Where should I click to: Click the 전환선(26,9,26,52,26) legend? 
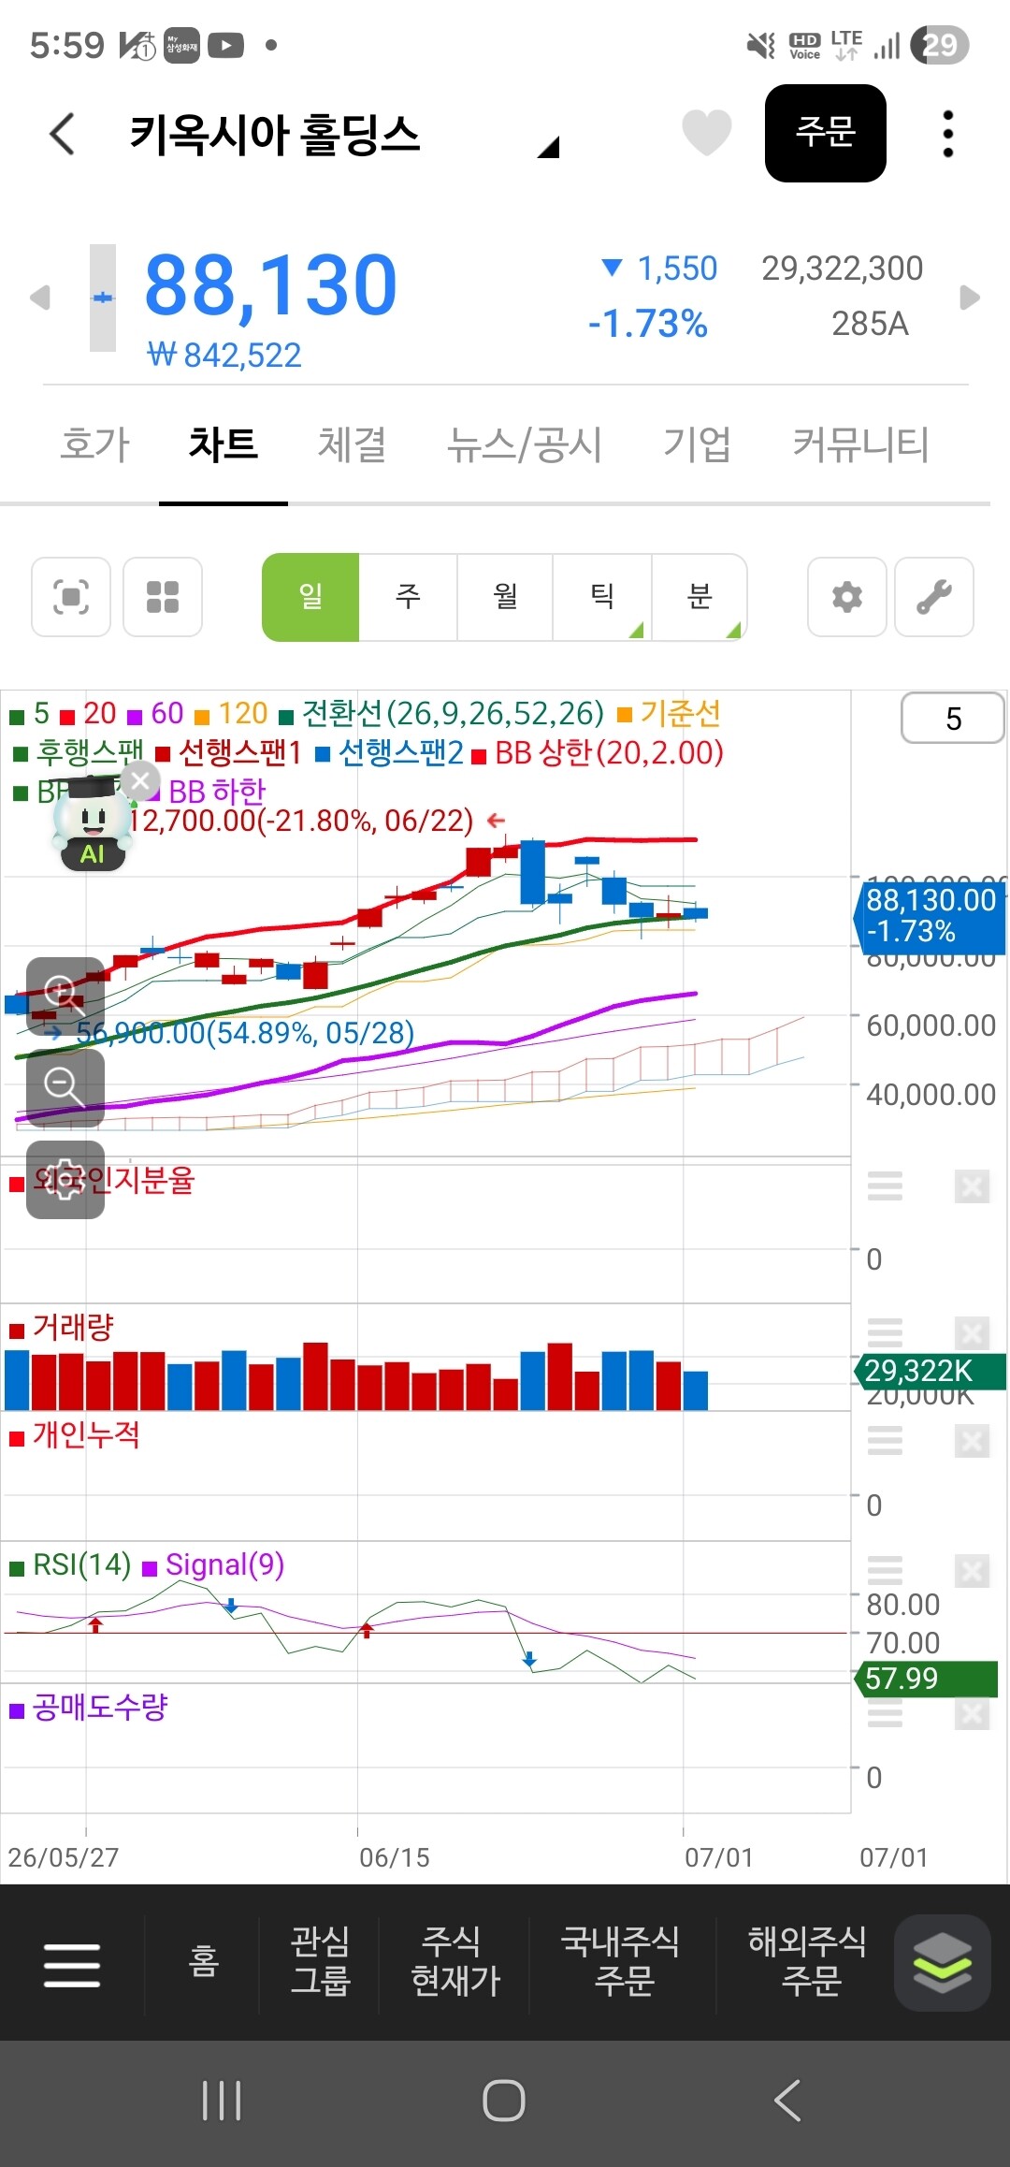point(442,714)
